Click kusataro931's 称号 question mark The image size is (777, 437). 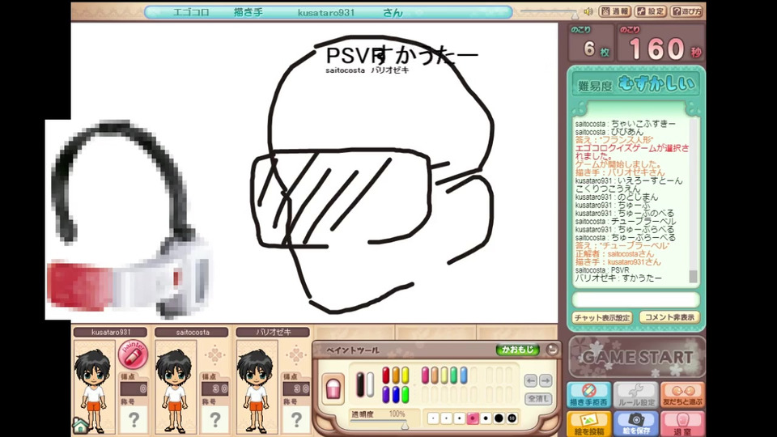coord(134,420)
